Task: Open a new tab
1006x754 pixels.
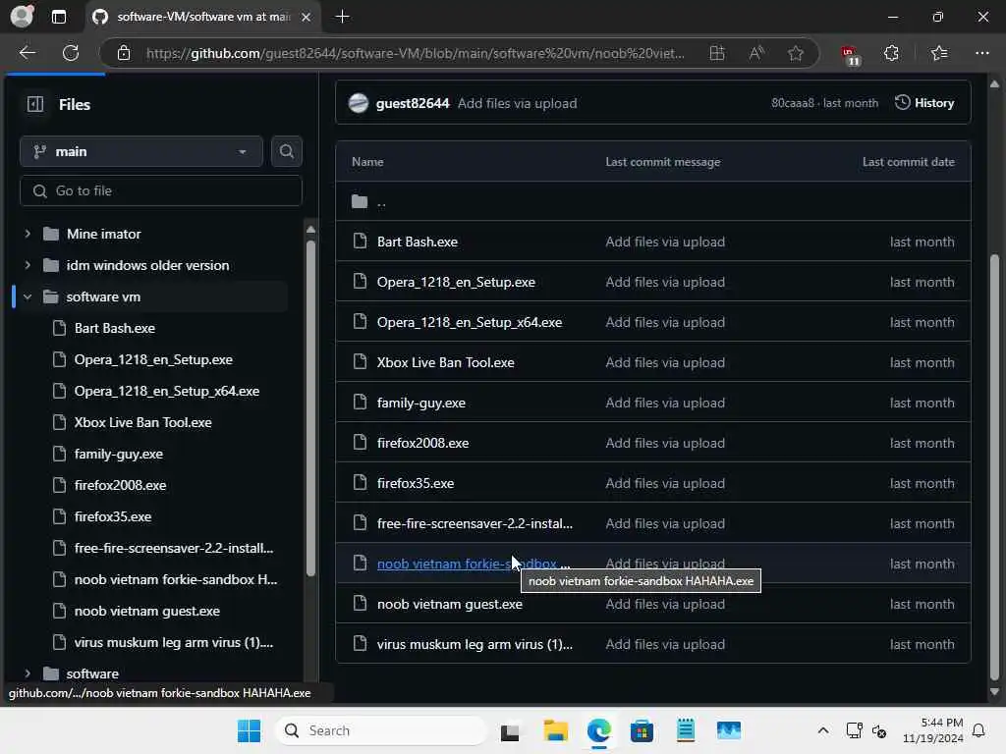Action: point(343,17)
